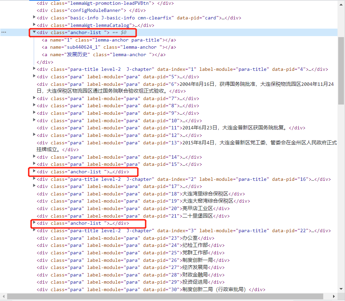Select anchor with name="1" para-title
The height and width of the screenshot is (301, 345).
pos(109,40)
